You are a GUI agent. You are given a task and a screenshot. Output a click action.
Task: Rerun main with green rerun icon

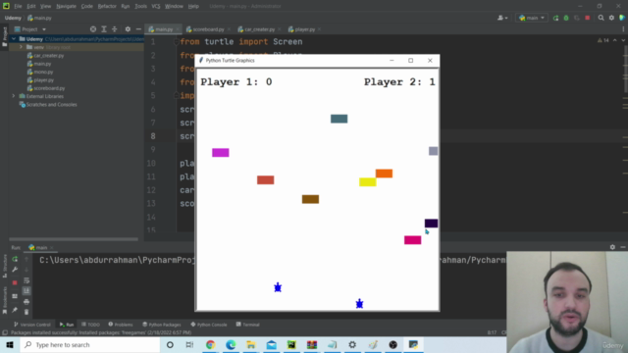point(15,259)
